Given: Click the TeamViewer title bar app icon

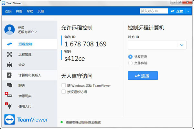Looking at the screenshot, I should [x=4, y=3].
